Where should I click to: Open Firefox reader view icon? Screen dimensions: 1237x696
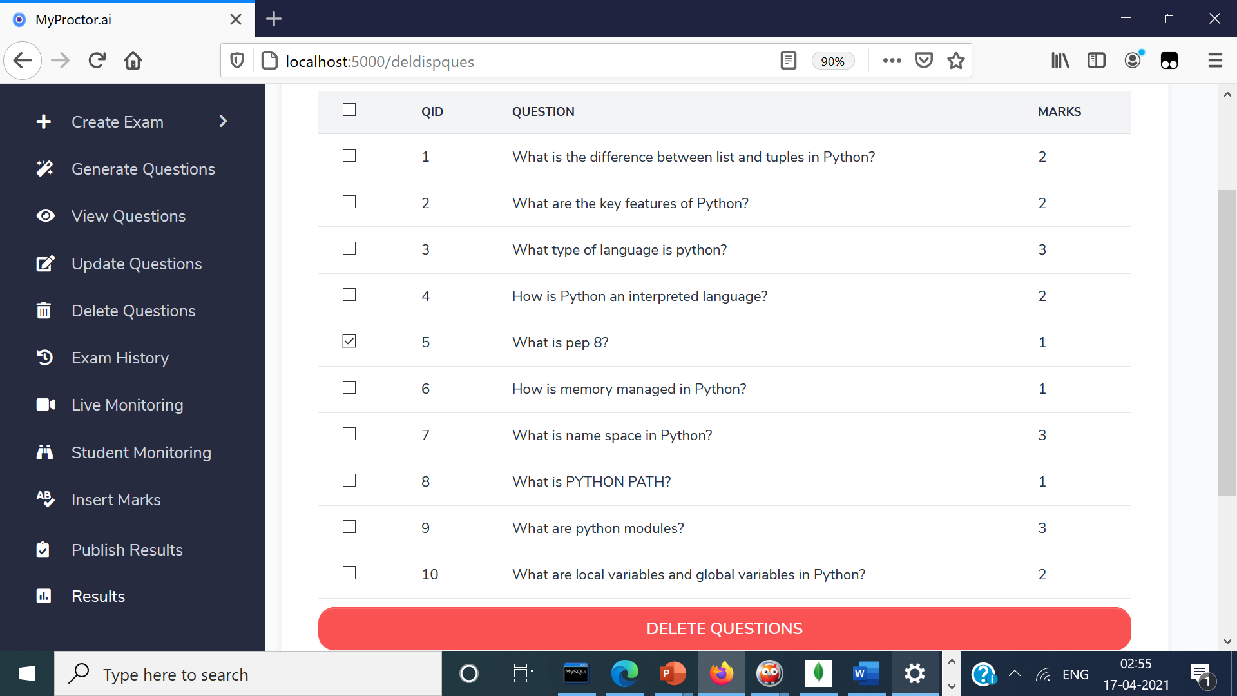[x=788, y=61]
